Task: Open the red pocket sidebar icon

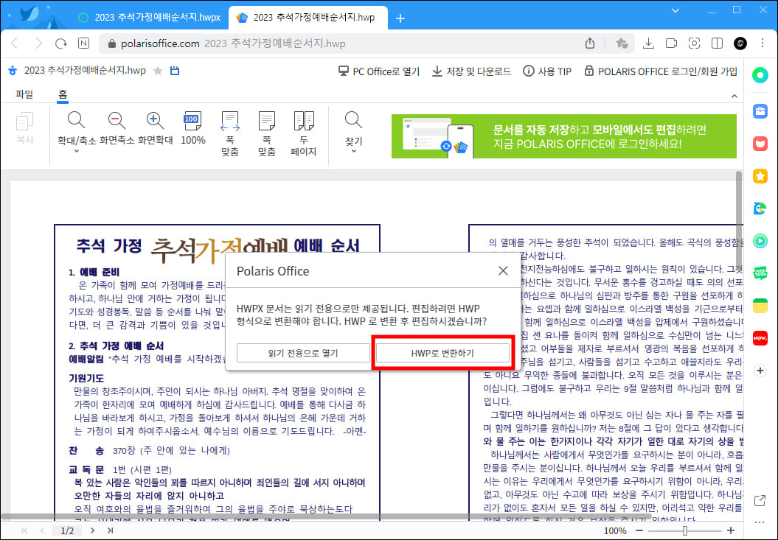Action: pos(760,144)
